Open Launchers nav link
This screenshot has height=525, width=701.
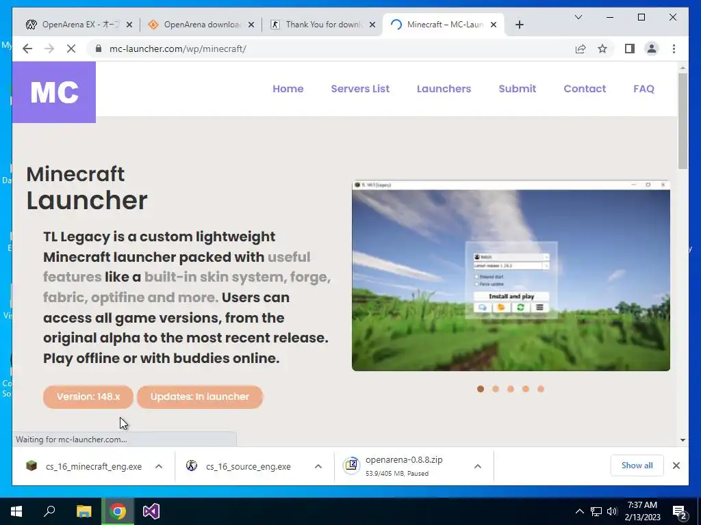pos(444,89)
